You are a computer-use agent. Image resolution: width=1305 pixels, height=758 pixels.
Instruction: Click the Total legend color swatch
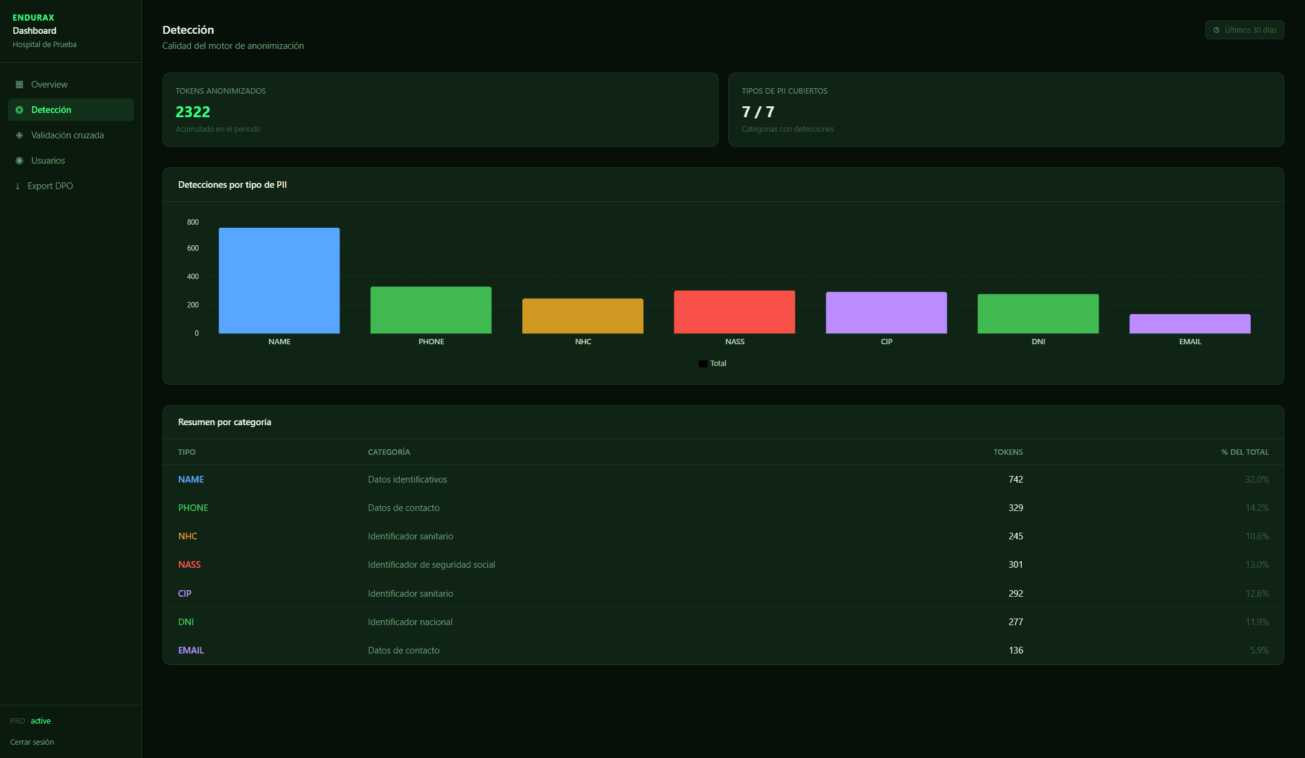[702, 362]
